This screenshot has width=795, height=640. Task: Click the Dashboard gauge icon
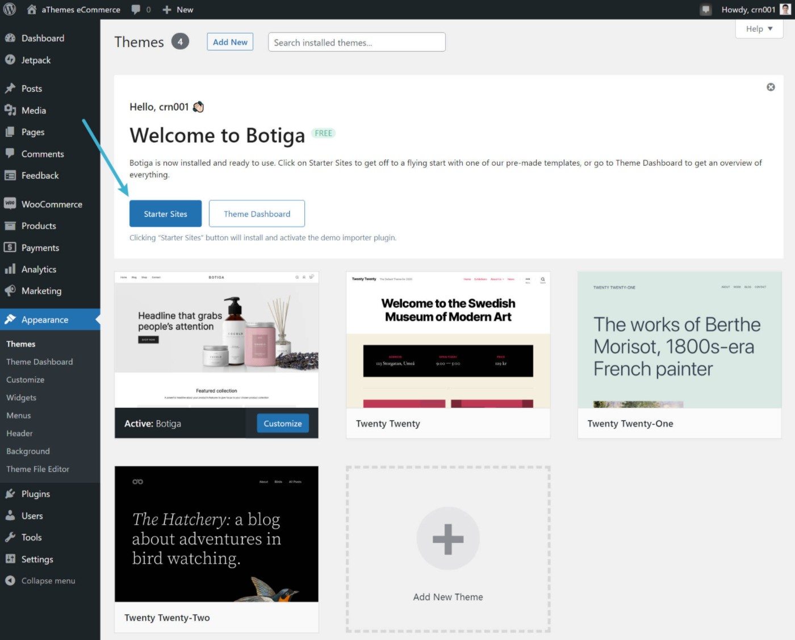10,38
